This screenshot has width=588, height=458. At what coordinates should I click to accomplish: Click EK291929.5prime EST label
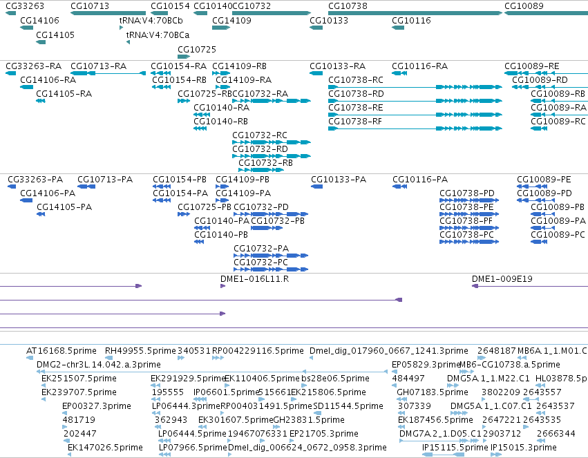click(188, 379)
